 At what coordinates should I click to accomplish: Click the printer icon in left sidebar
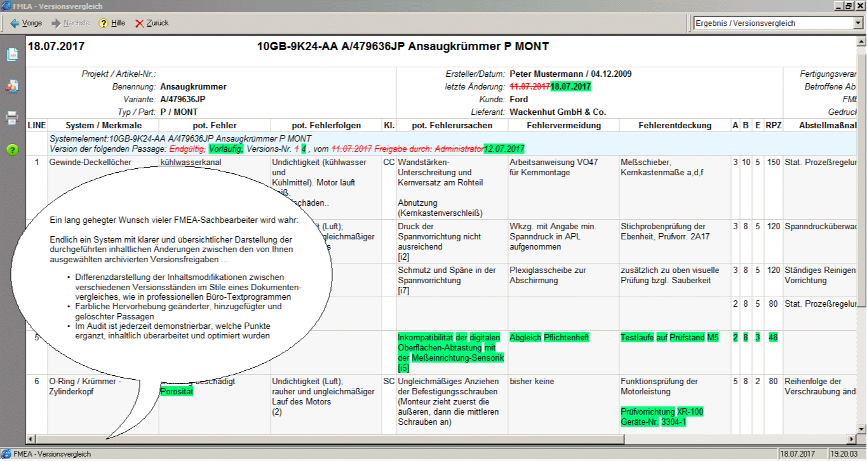(x=12, y=117)
